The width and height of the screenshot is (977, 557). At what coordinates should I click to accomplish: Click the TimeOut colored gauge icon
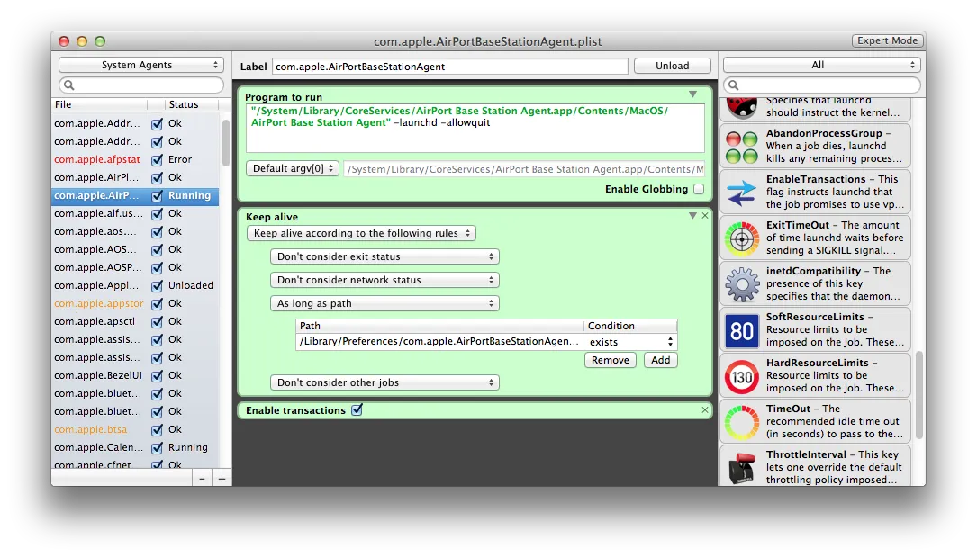pos(741,421)
